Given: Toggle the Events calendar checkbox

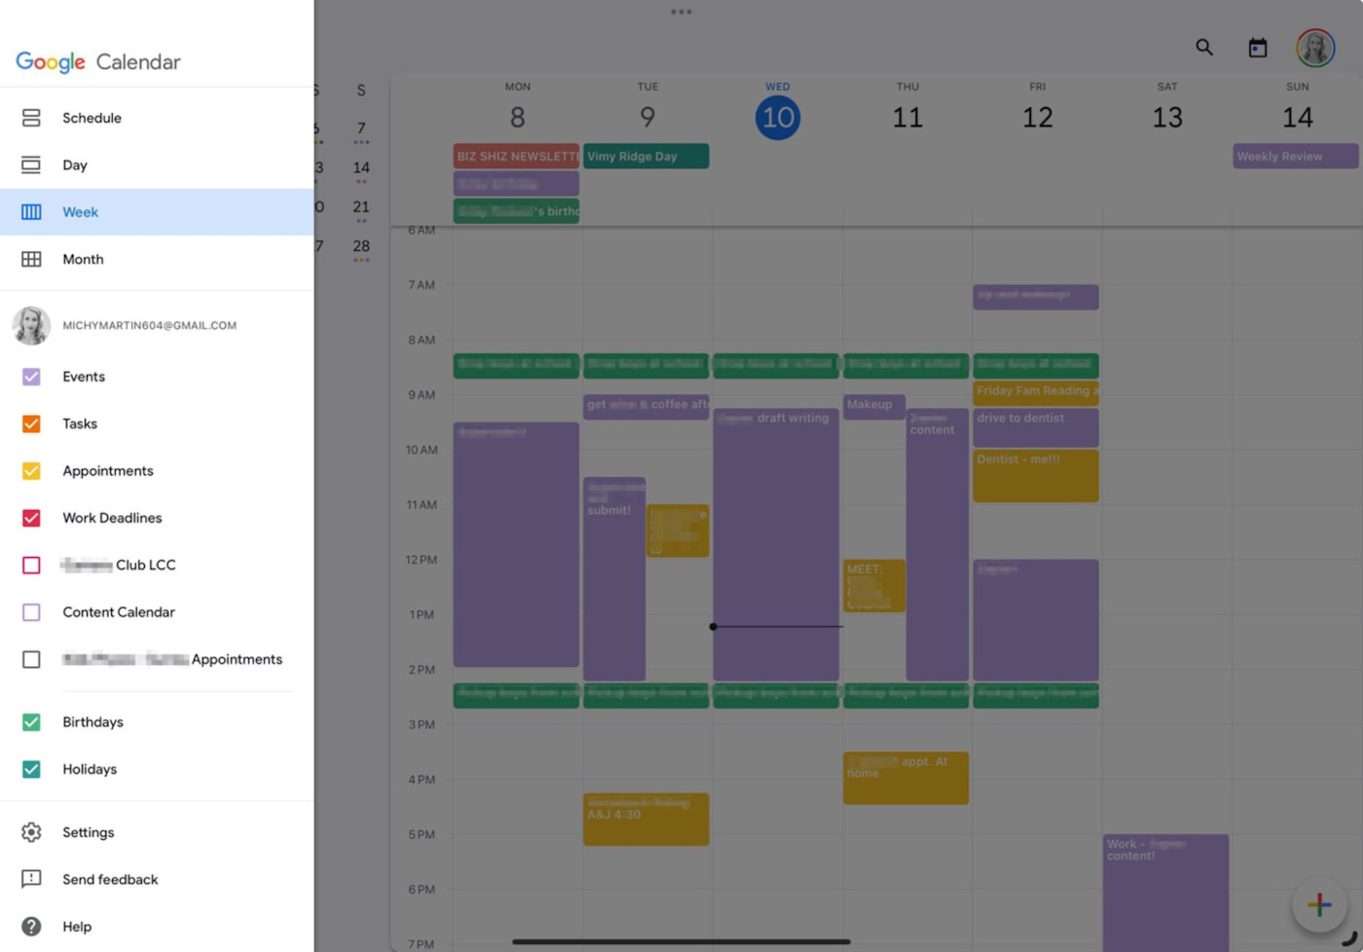Looking at the screenshot, I should [31, 377].
